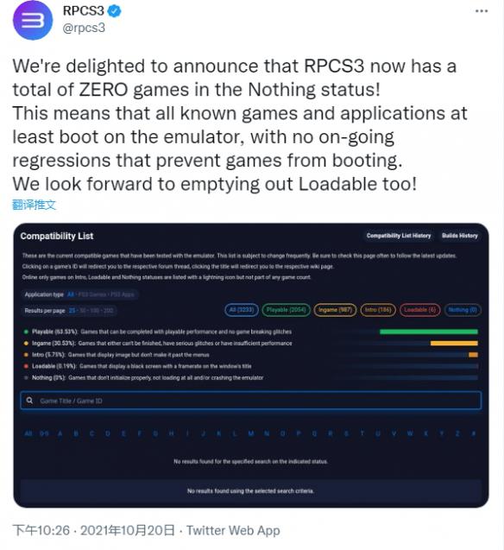504x550 pixels.
Task: Select the Loadable filter pill
Action: tap(420, 310)
